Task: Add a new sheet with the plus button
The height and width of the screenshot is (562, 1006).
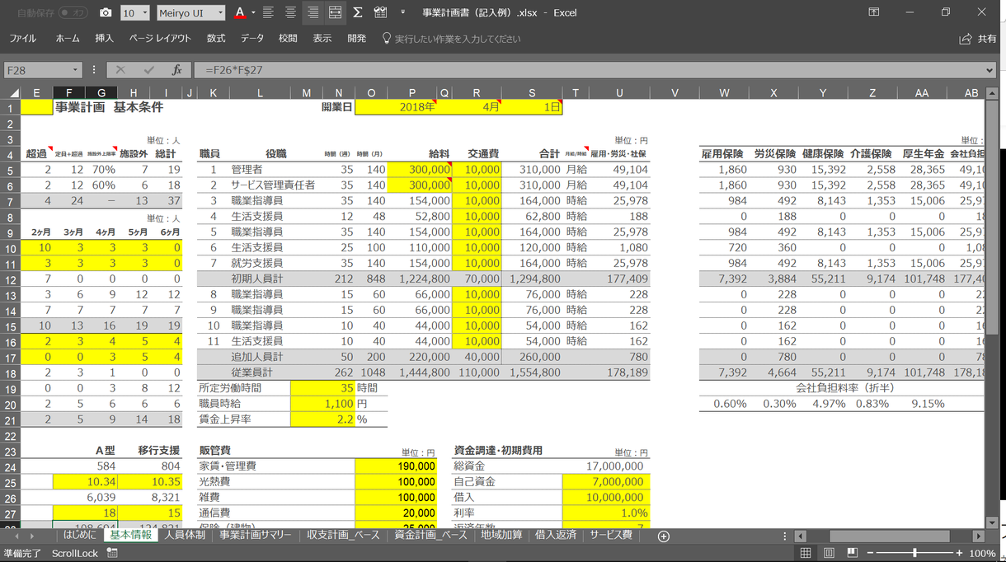Action: [x=663, y=536]
